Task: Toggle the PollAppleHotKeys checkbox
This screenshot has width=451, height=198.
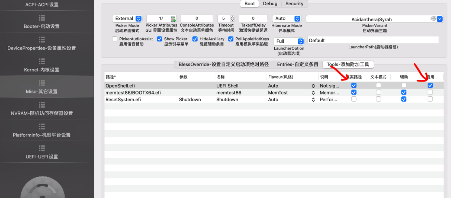Action: [231, 39]
